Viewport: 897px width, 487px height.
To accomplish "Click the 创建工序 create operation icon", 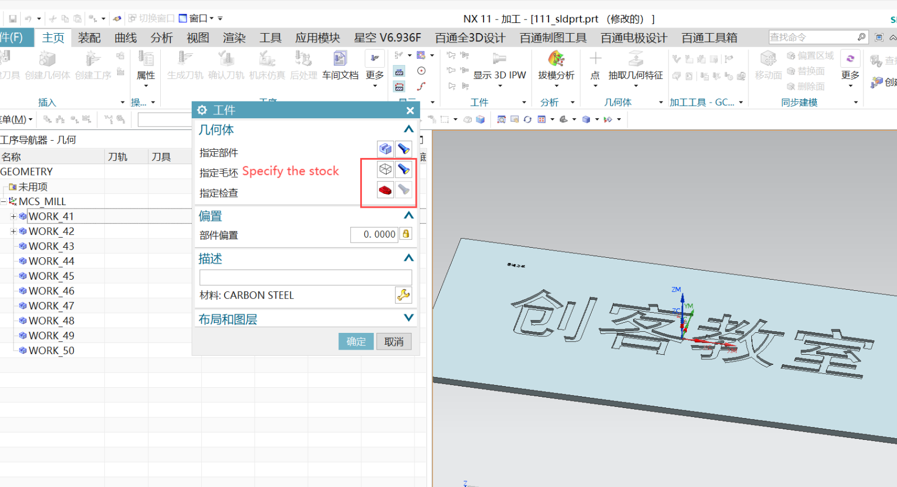I will [x=92, y=59].
